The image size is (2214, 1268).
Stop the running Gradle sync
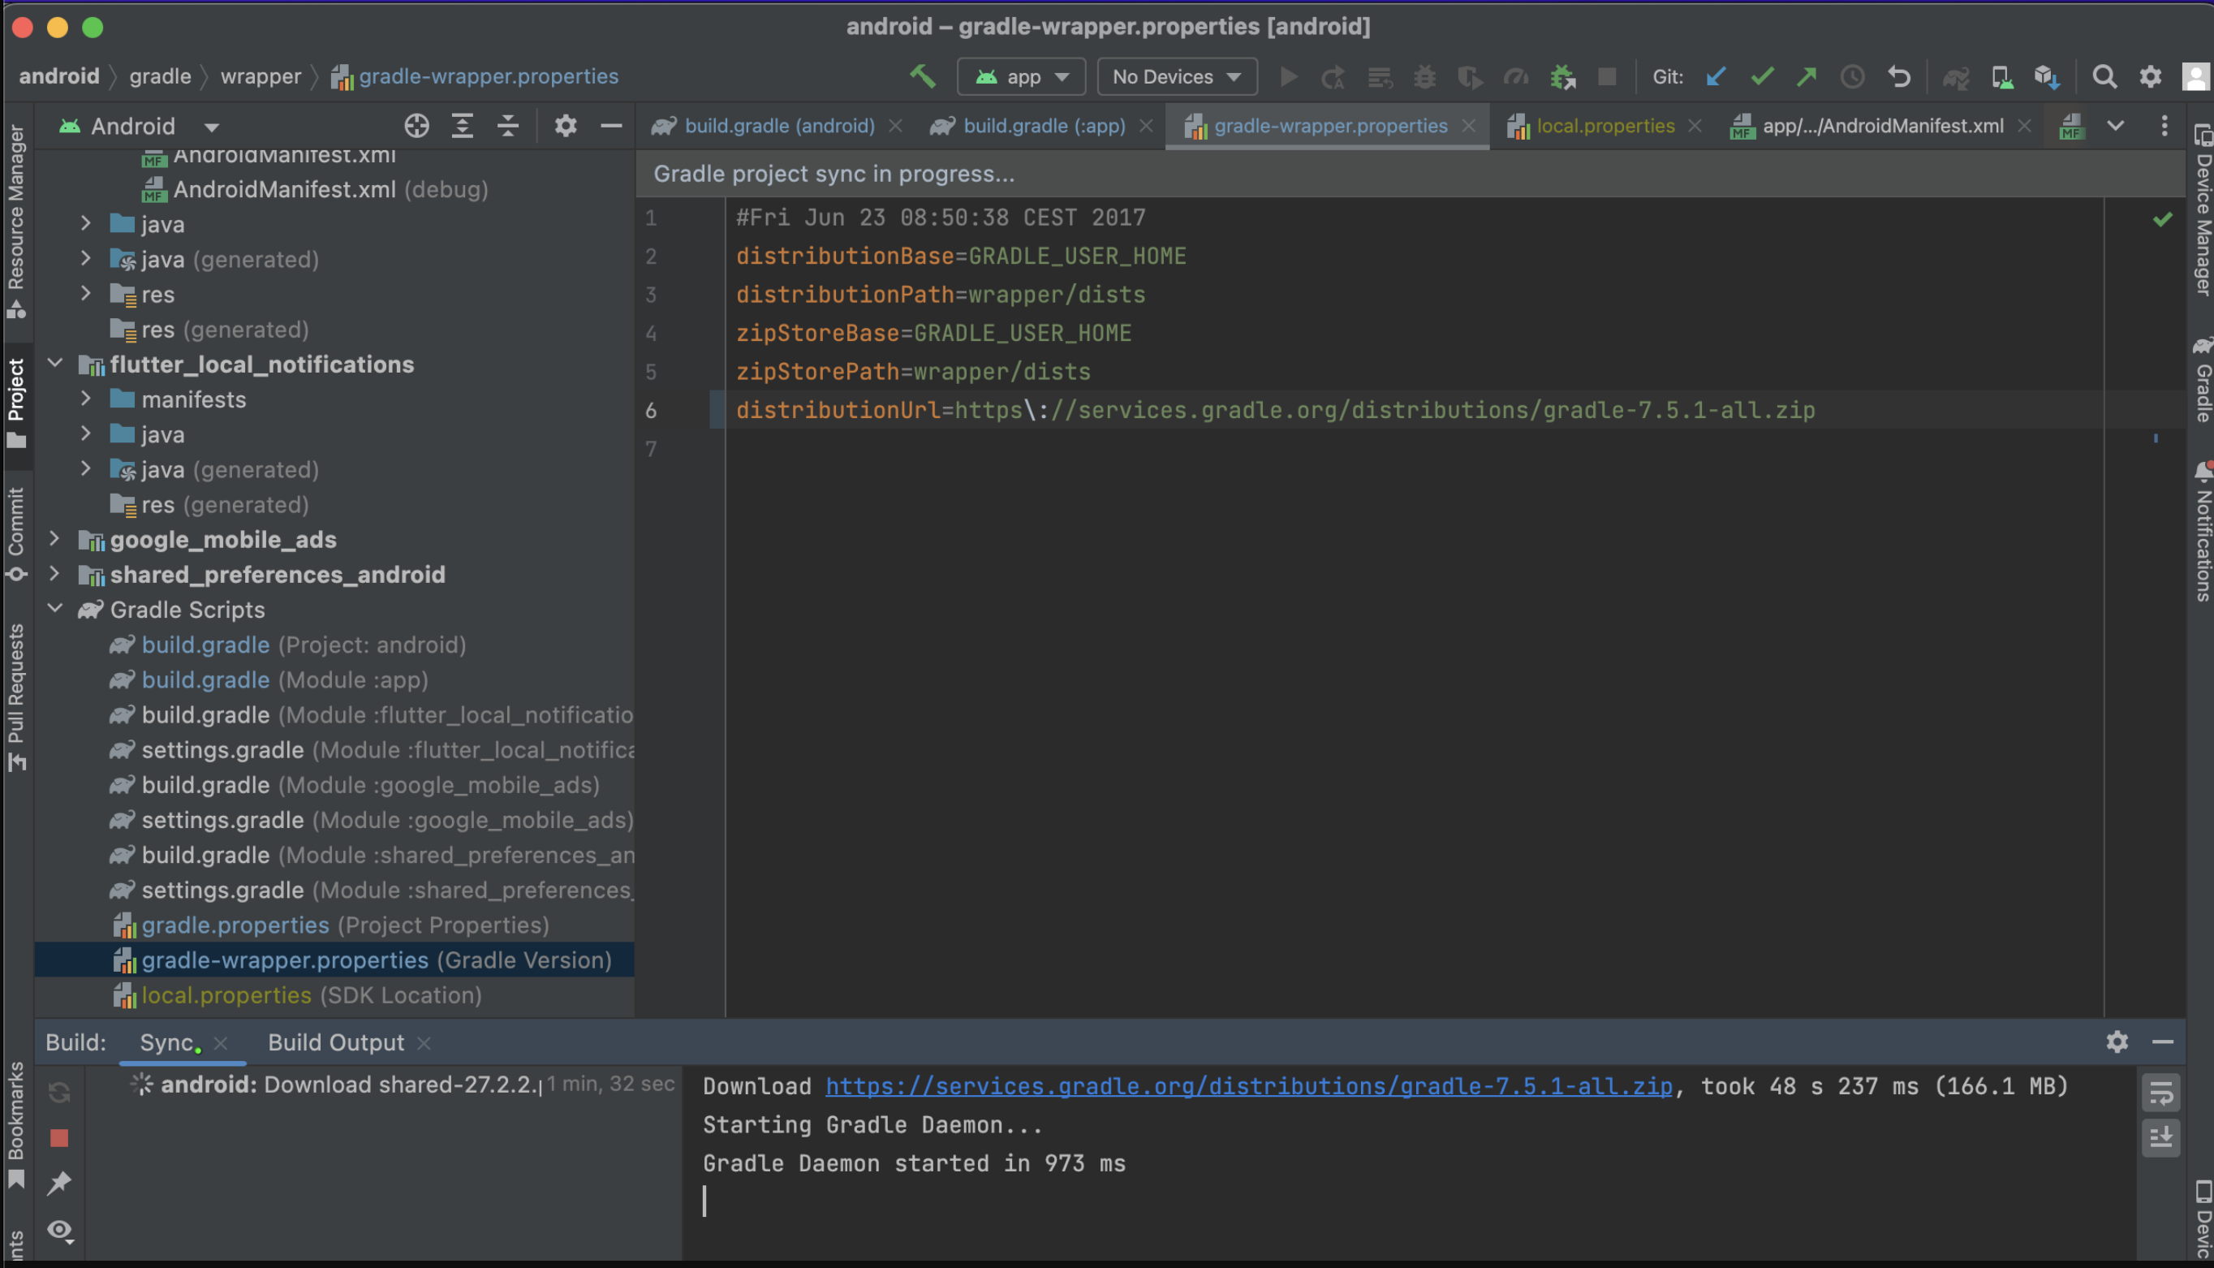pyautogui.click(x=59, y=1138)
